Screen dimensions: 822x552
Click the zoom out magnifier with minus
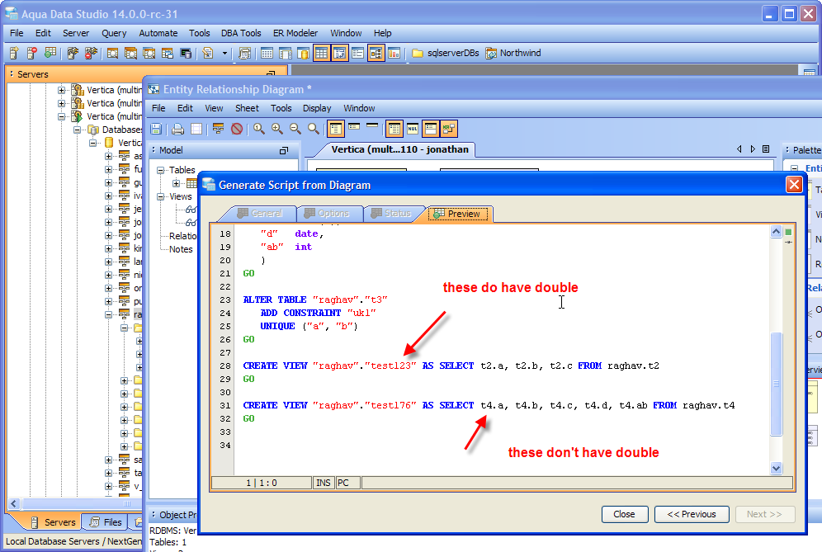(x=295, y=129)
